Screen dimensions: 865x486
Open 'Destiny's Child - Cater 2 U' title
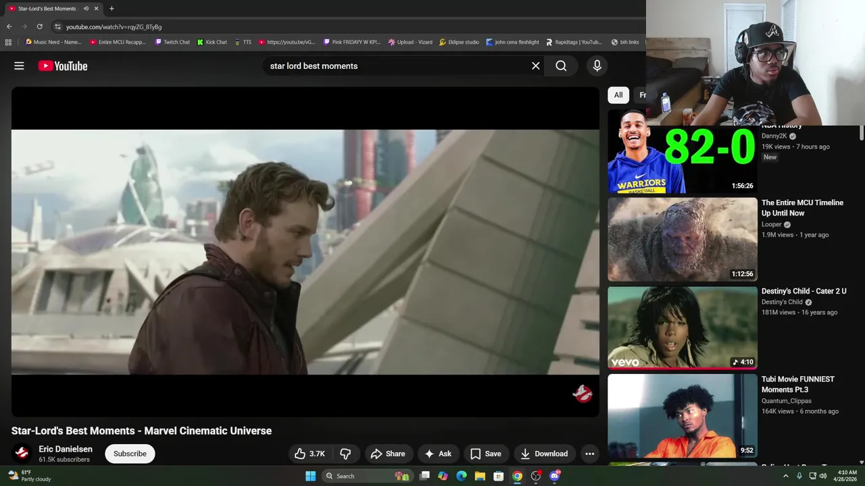click(x=804, y=291)
